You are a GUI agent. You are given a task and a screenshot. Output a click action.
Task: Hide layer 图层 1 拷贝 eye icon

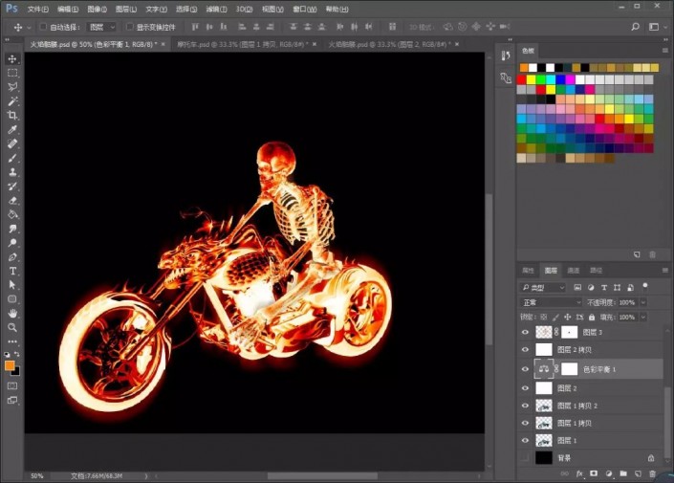point(525,423)
